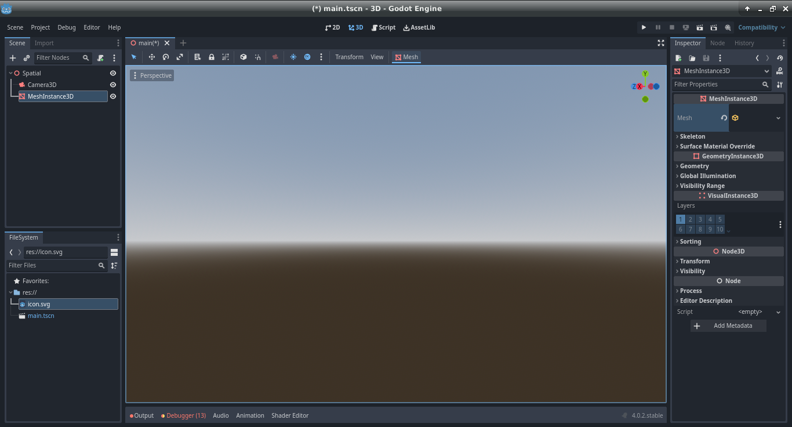Toggle visibility of MeshInstance3D node
The image size is (792, 427).
point(113,96)
